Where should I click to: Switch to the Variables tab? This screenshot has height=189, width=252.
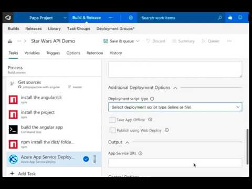[x=32, y=53]
